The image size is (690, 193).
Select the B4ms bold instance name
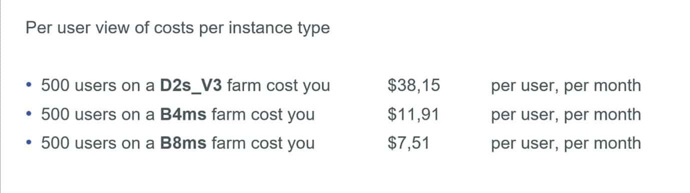[183, 115]
